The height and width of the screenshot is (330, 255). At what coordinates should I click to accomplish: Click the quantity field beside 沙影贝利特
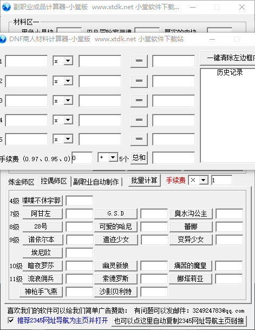[x=154, y=291]
